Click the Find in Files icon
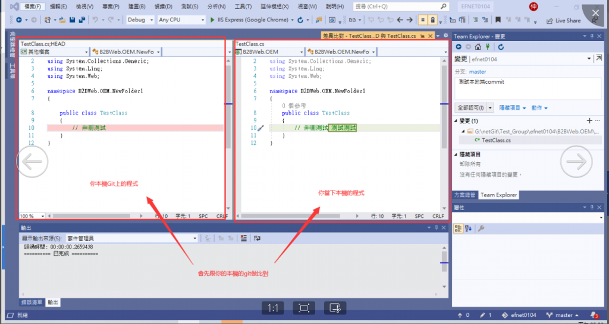The image size is (609, 324). tap(319, 20)
